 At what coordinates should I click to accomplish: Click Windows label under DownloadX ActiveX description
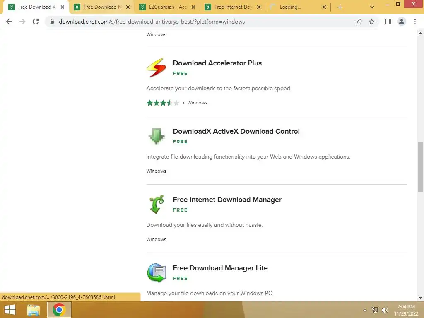(x=156, y=171)
